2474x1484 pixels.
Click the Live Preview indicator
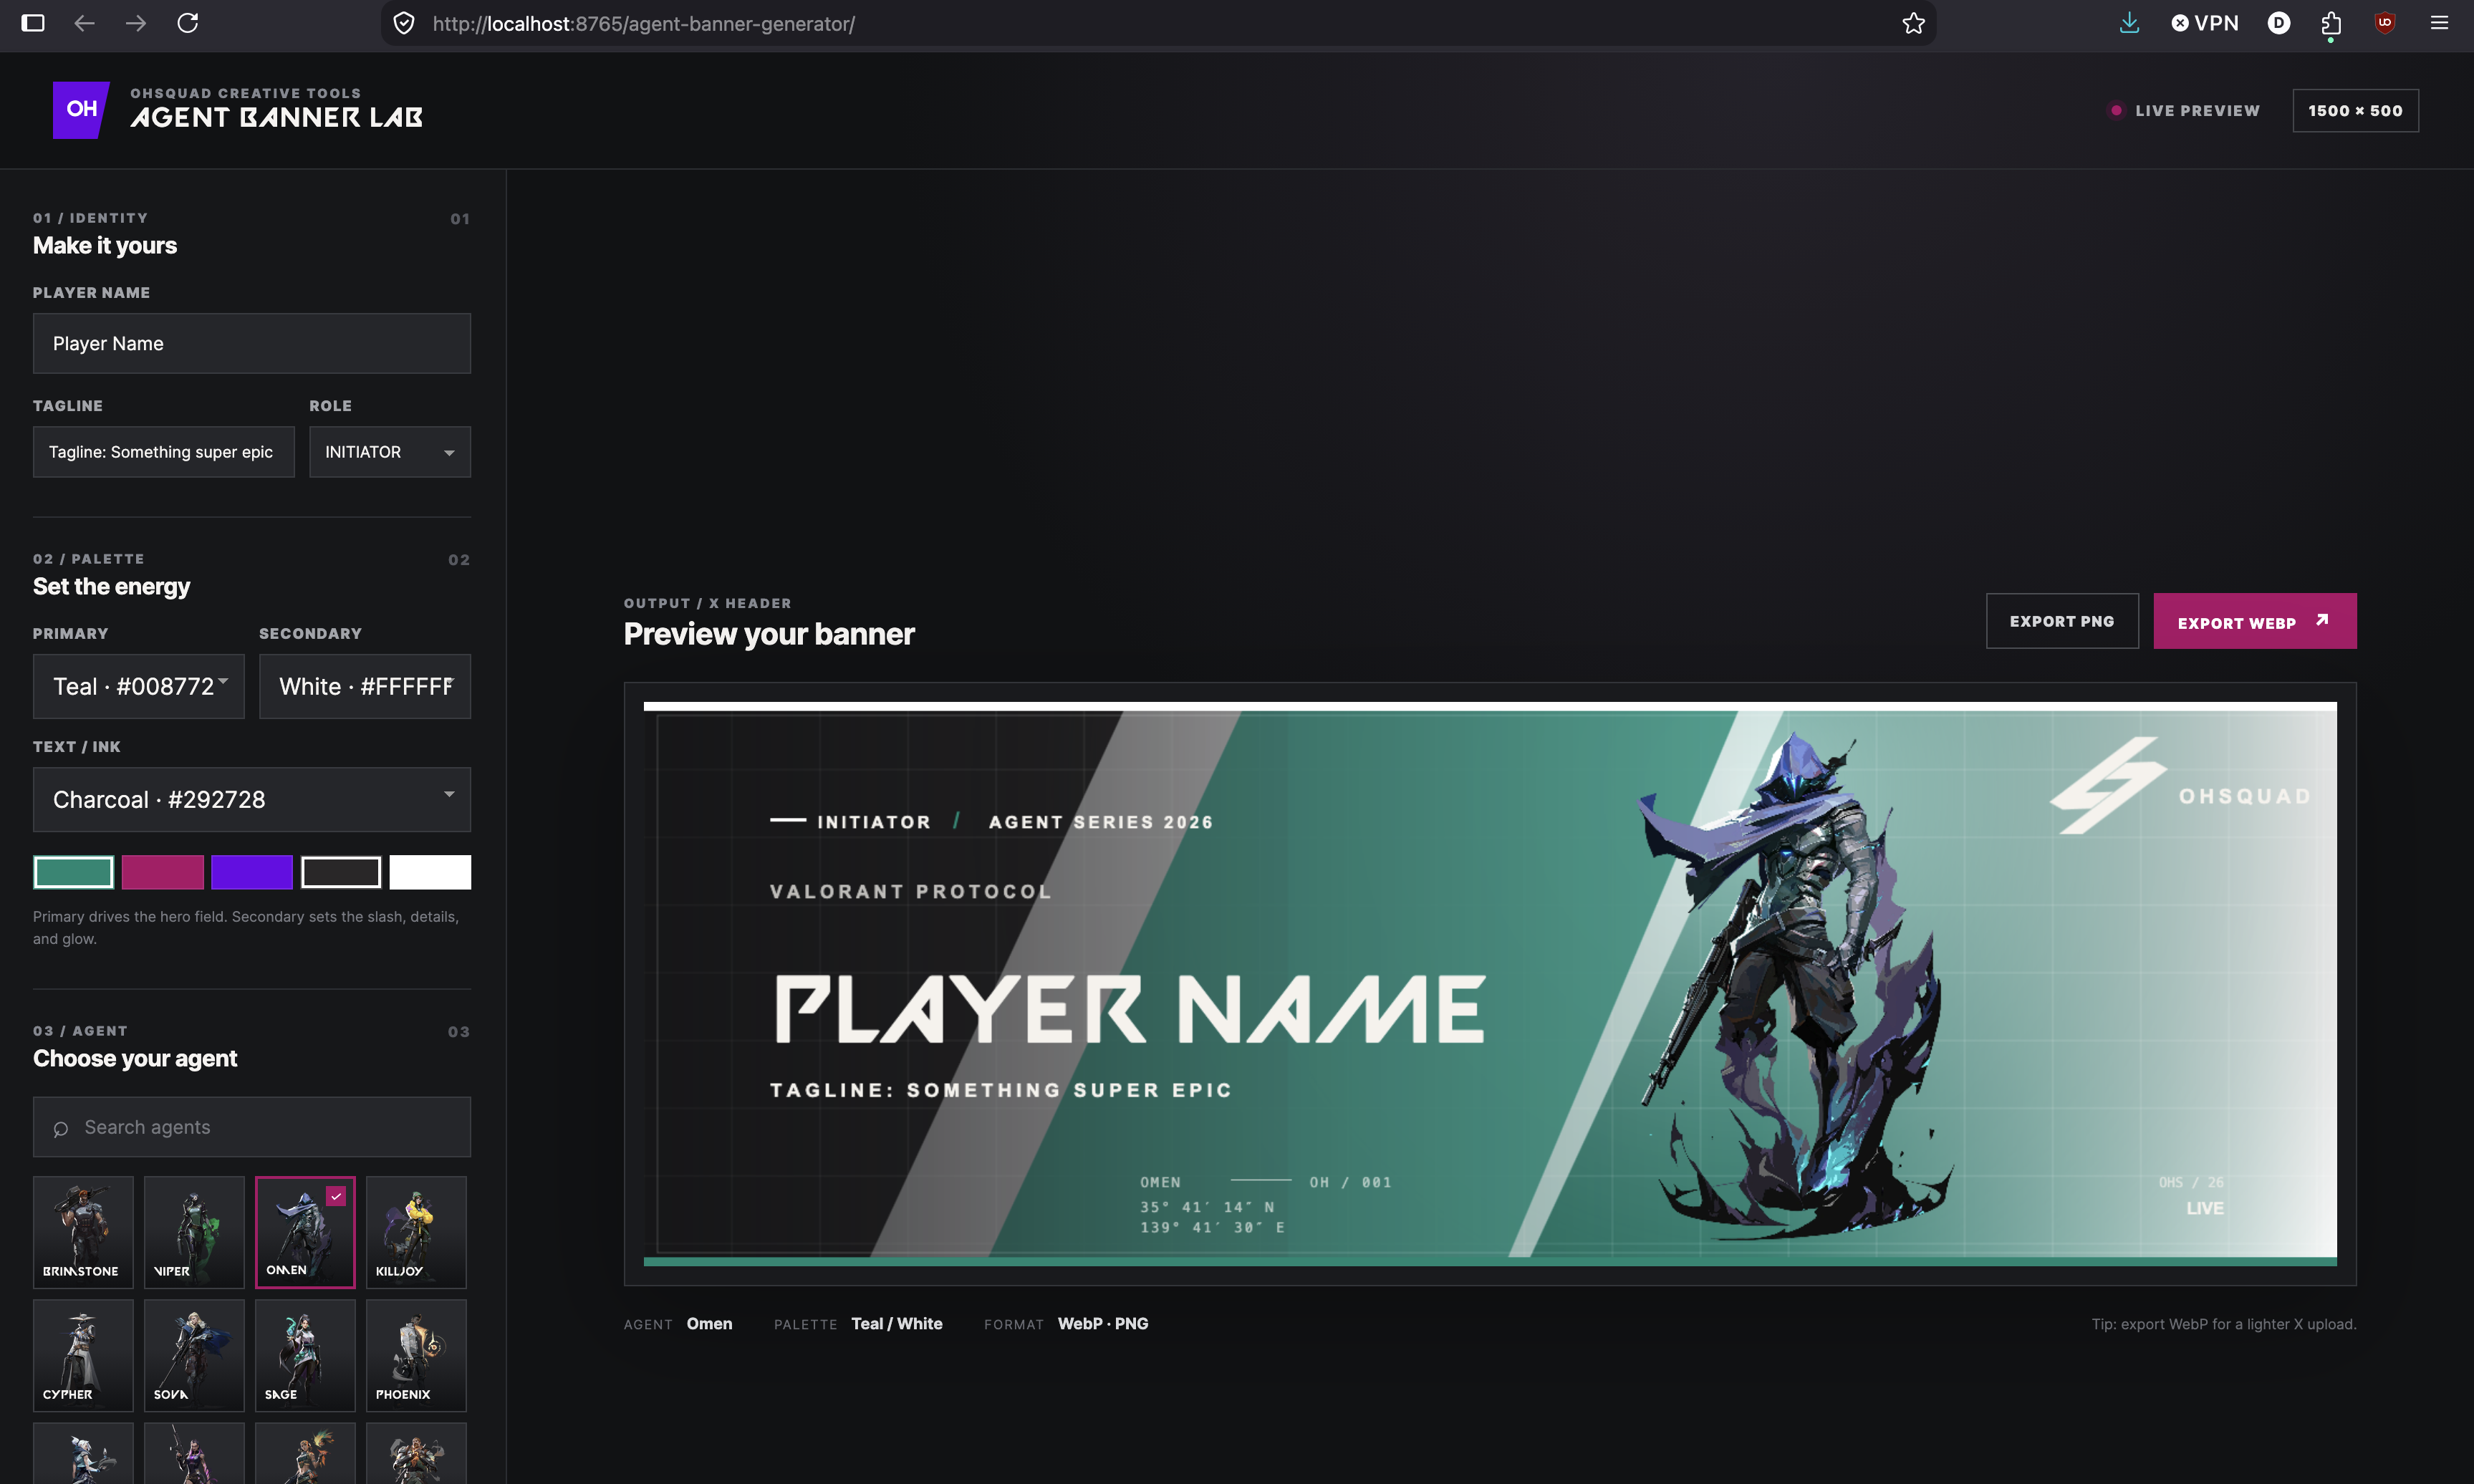coord(2185,111)
